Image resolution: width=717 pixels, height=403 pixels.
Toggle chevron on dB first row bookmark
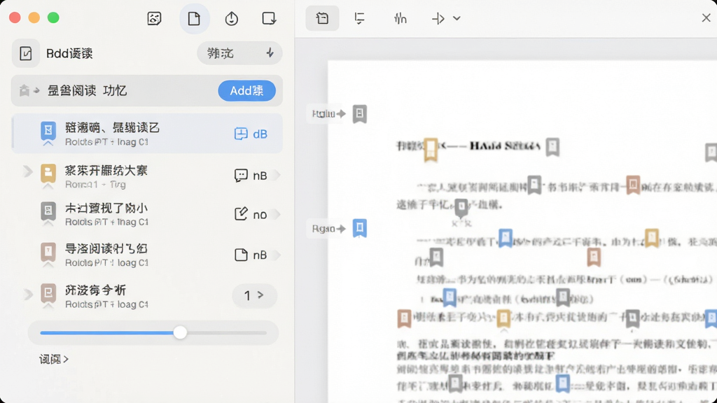[x=48, y=143]
